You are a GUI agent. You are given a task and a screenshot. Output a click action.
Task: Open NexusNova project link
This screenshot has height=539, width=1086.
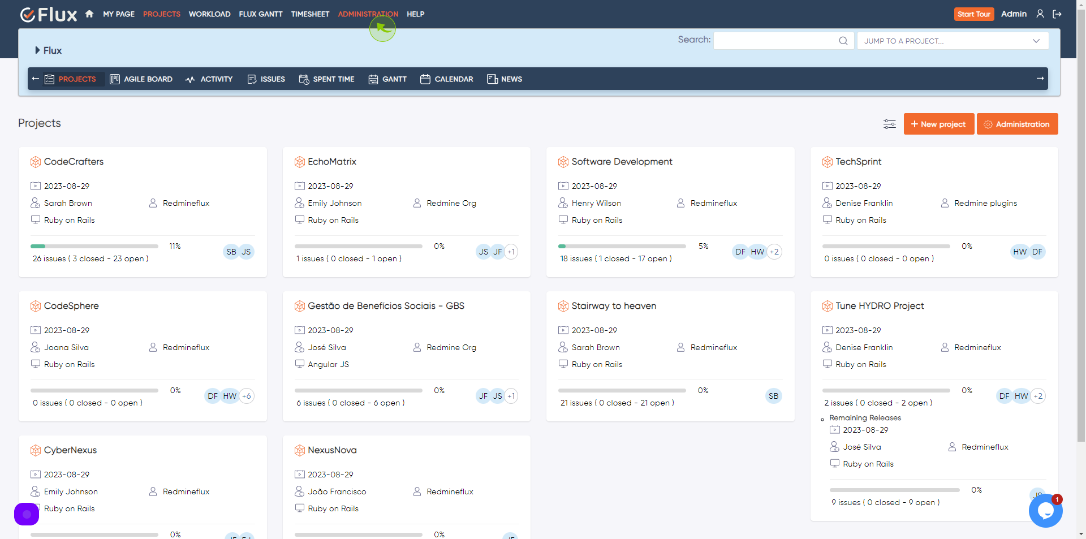pyautogui.click(x=332, y=450)
